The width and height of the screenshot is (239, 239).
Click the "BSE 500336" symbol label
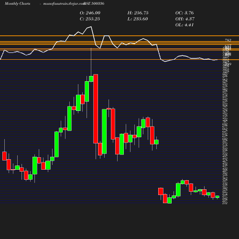tap(94, 3)
